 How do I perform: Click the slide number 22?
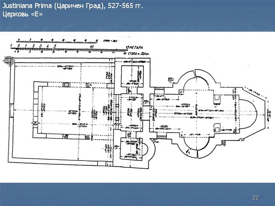tap(256, 198)
